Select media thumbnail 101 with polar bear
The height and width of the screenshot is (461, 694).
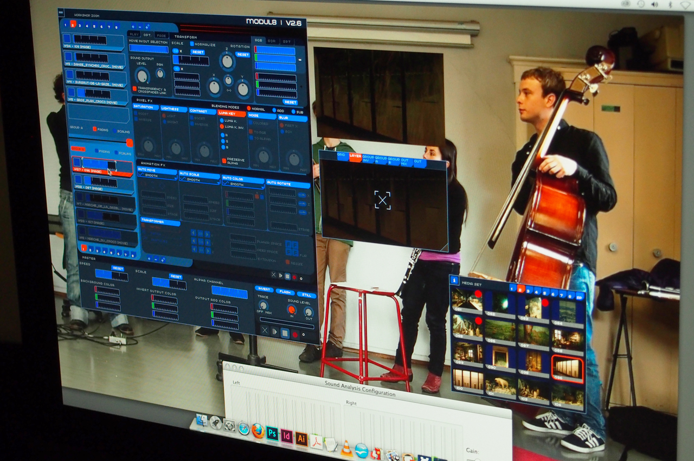(500, 385)
